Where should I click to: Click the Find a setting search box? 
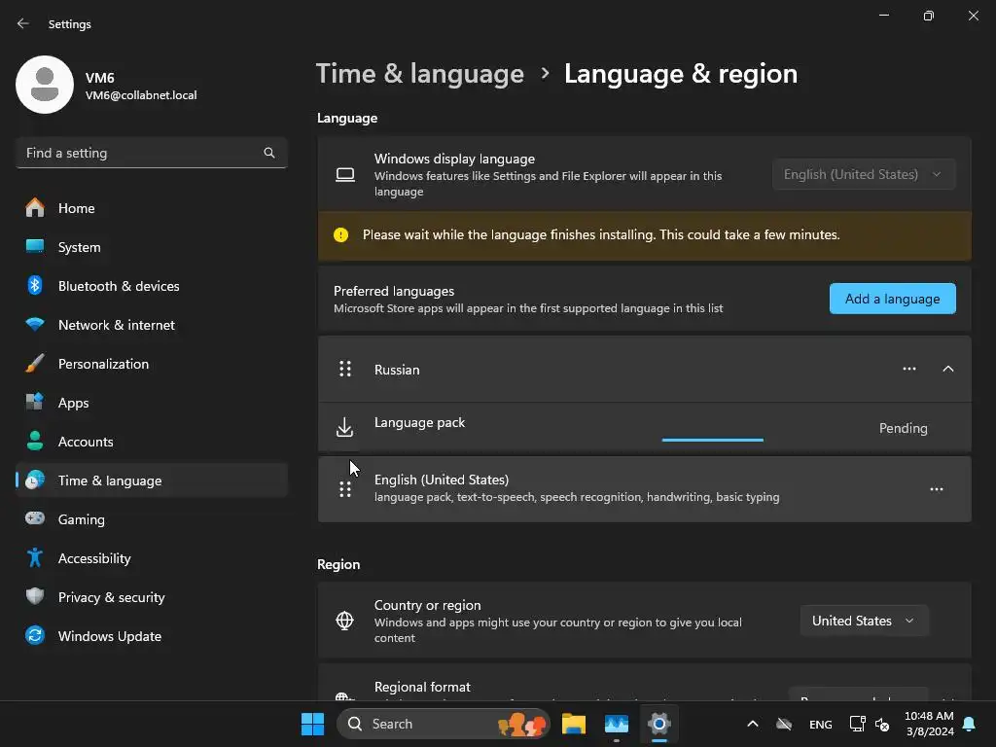[151, 153]
